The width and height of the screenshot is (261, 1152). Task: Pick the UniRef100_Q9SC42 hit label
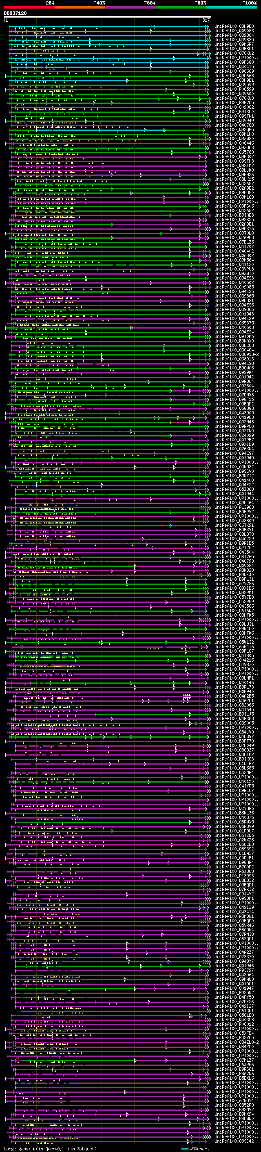[234, 1141]
